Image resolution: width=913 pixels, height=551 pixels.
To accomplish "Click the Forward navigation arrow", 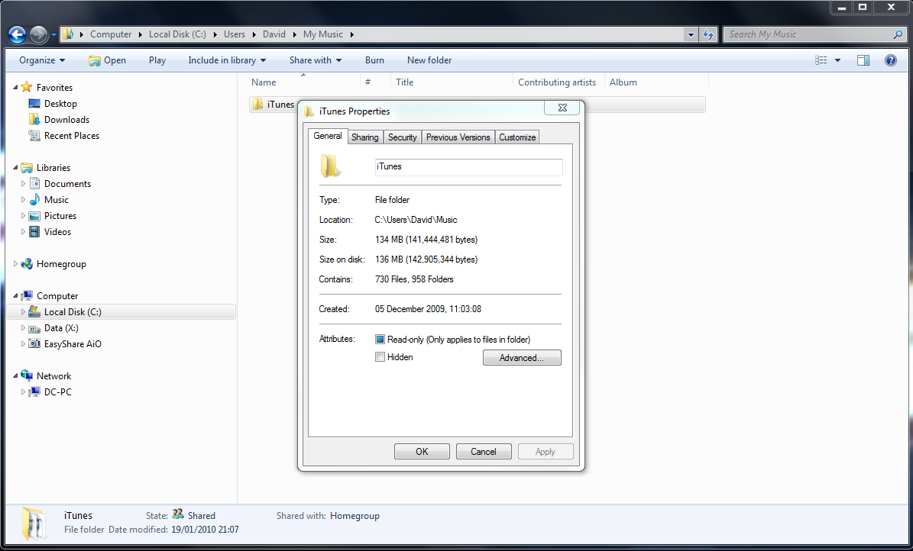I will 38,35.
